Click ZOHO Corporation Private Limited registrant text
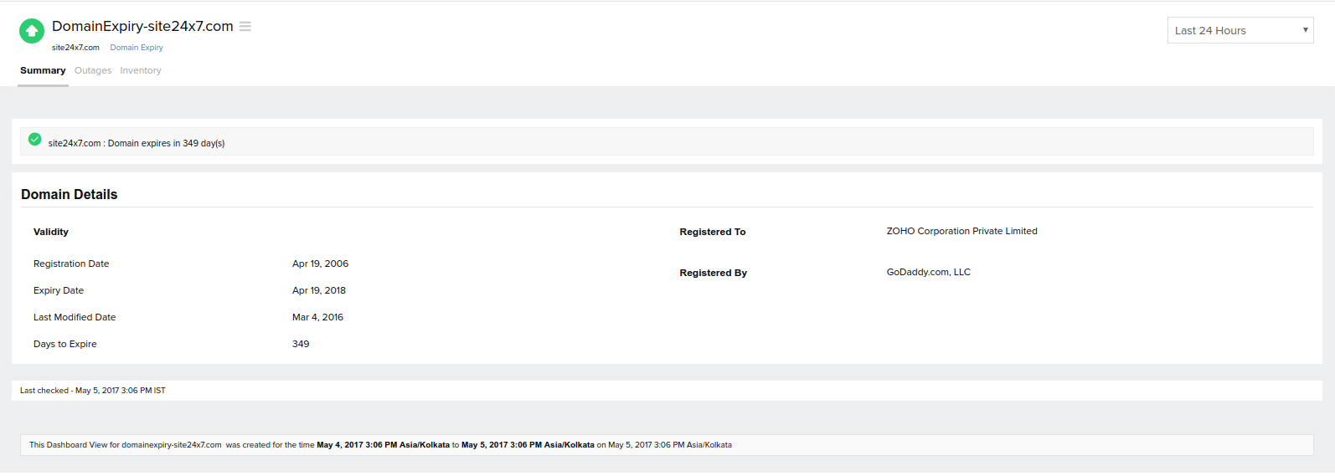This screenshot has height=476, width=1335. 961,231
